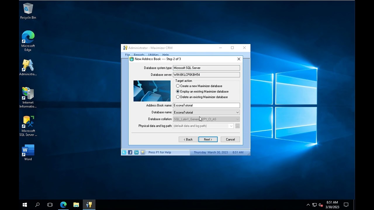374x210 pixels.
Task: Click the Facebook icon in status bar
Action: click(130, 152)
